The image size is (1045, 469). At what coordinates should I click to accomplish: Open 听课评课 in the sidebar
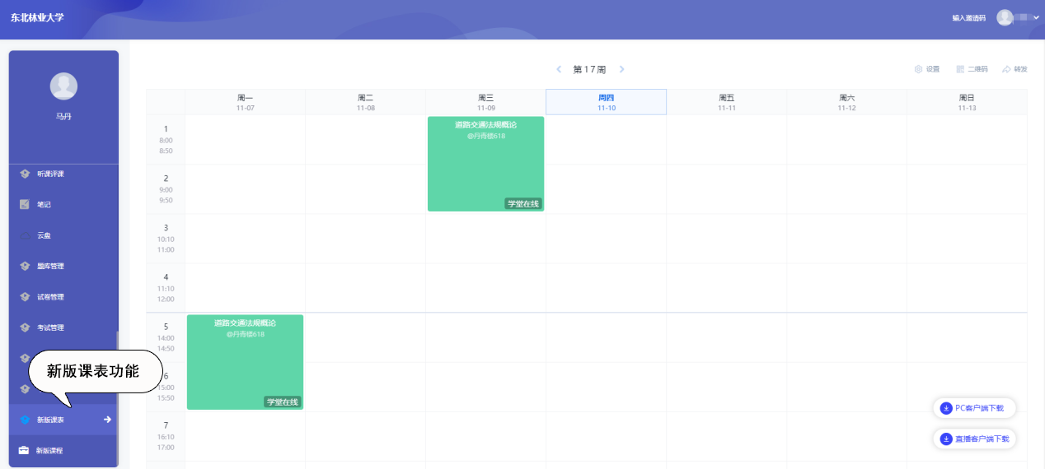(x=50, y=174)
